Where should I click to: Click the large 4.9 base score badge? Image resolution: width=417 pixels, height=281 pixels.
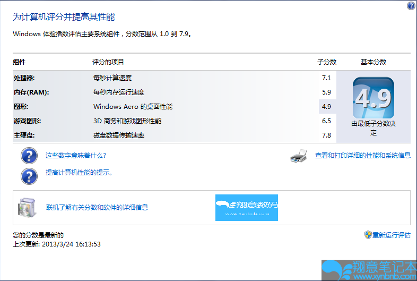coord(373,98)
